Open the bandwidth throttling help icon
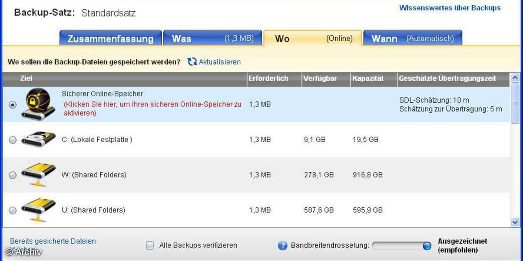This screenshot has height=261, width=523. pos(282,245)
